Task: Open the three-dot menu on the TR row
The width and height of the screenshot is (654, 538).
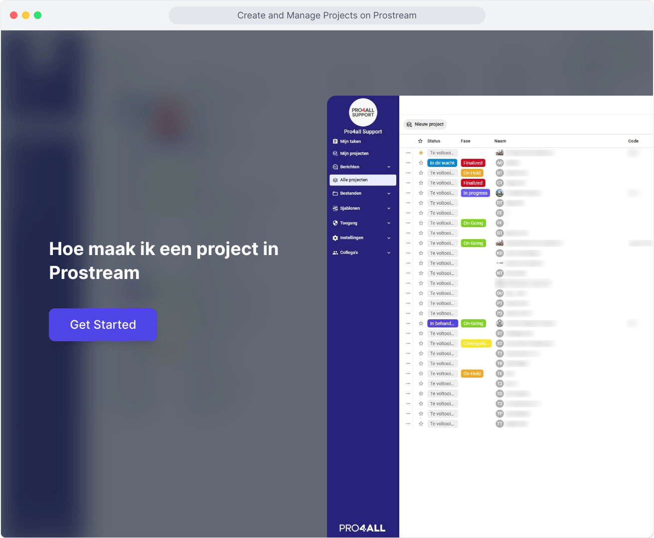Action: pos(408,364)
